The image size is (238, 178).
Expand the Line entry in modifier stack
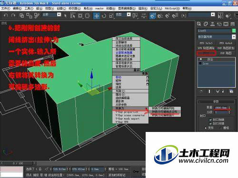200,63
